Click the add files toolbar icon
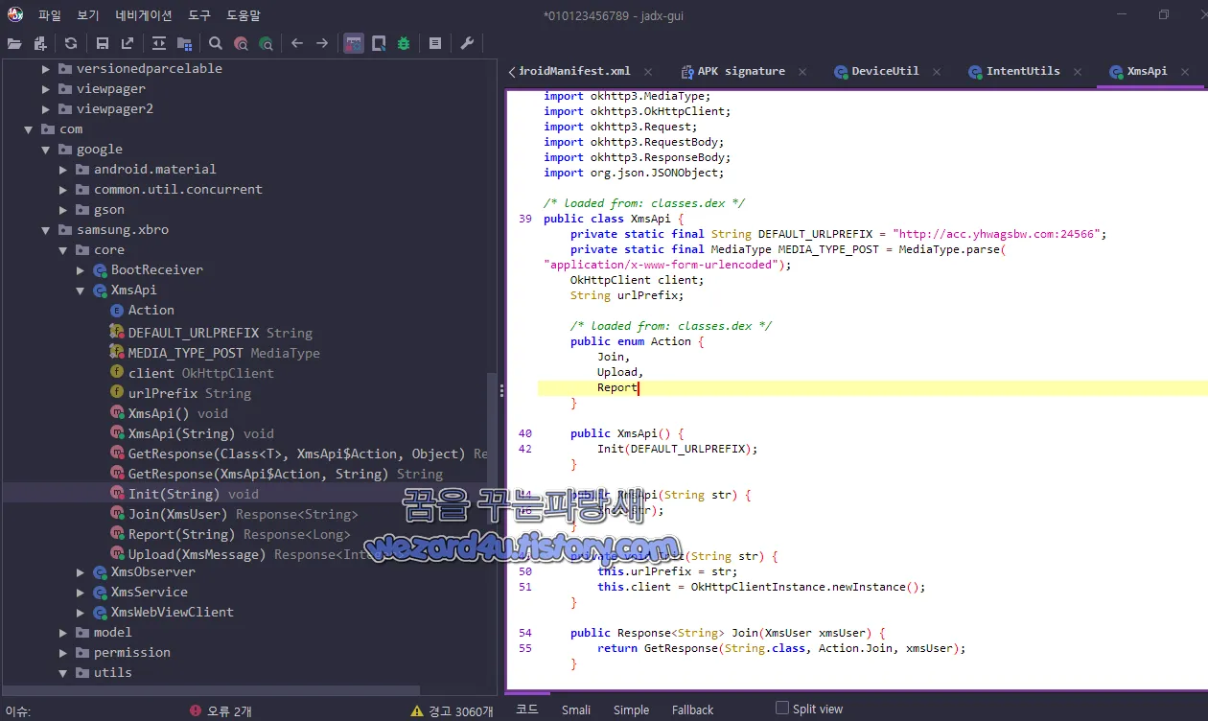The width and height of the screenshot is (1208, 721). click(x=40, y=43)
